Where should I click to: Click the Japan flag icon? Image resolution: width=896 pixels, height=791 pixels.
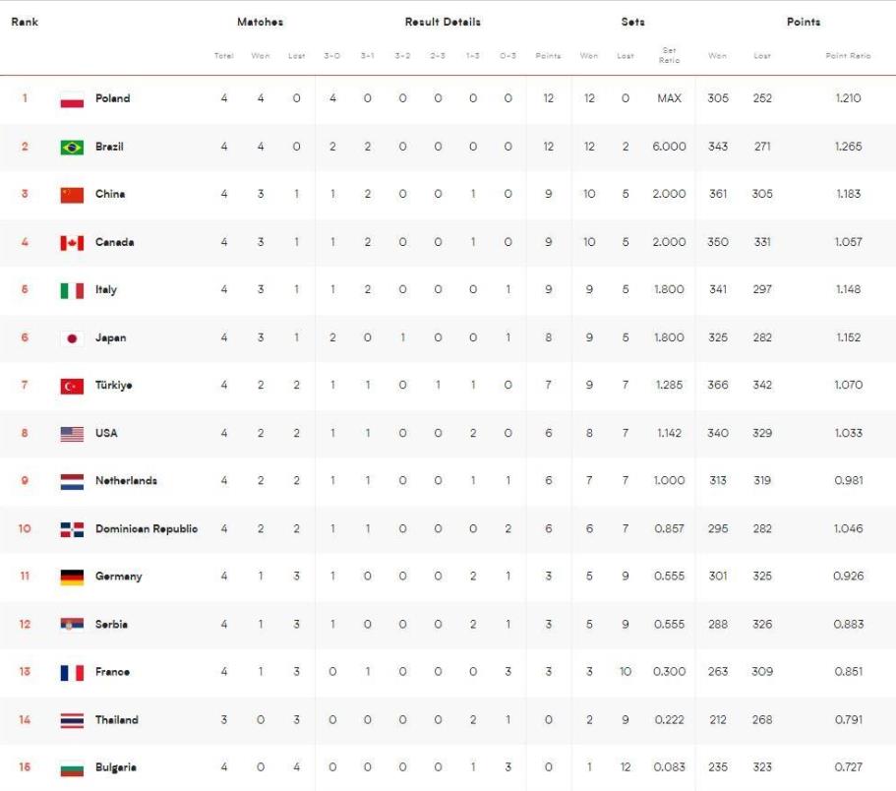[x=72, y=338]
